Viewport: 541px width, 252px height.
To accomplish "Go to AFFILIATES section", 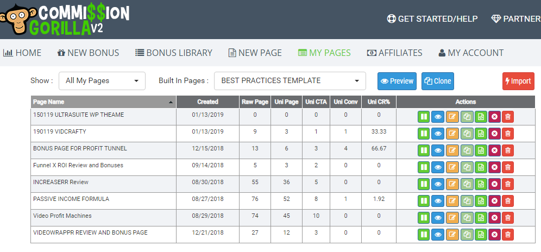I will click(394, 53).
